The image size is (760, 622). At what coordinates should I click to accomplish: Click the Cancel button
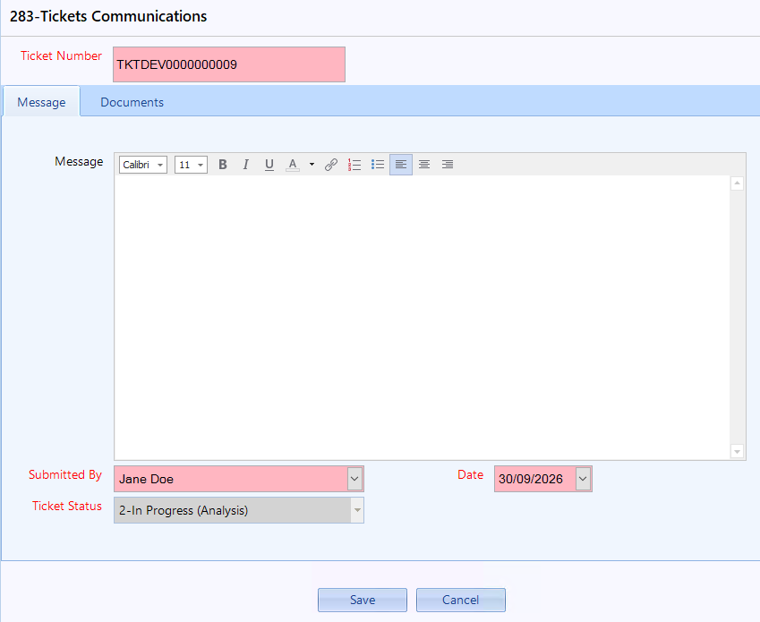(460, 600)
